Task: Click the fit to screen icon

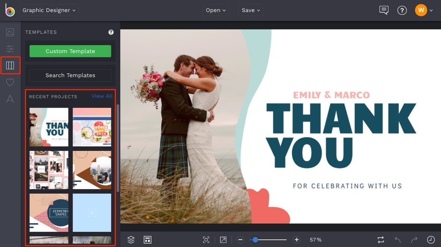Action: coord(206,240)
